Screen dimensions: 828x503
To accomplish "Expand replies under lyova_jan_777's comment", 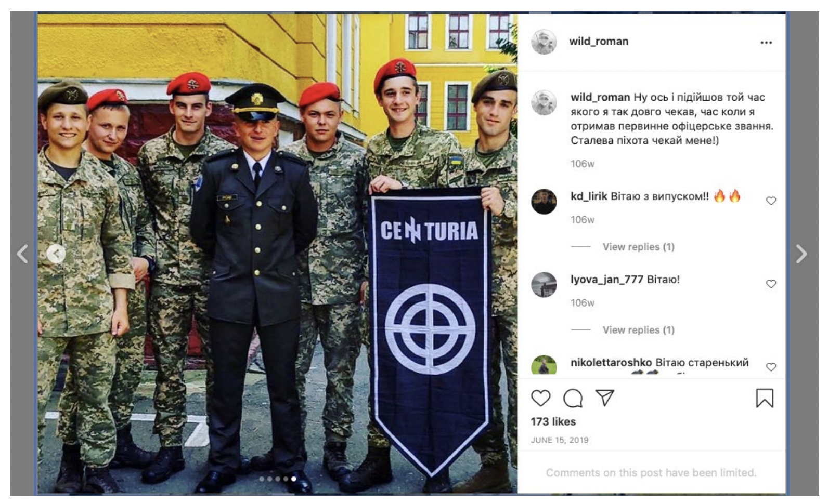I will click(638, 330).
